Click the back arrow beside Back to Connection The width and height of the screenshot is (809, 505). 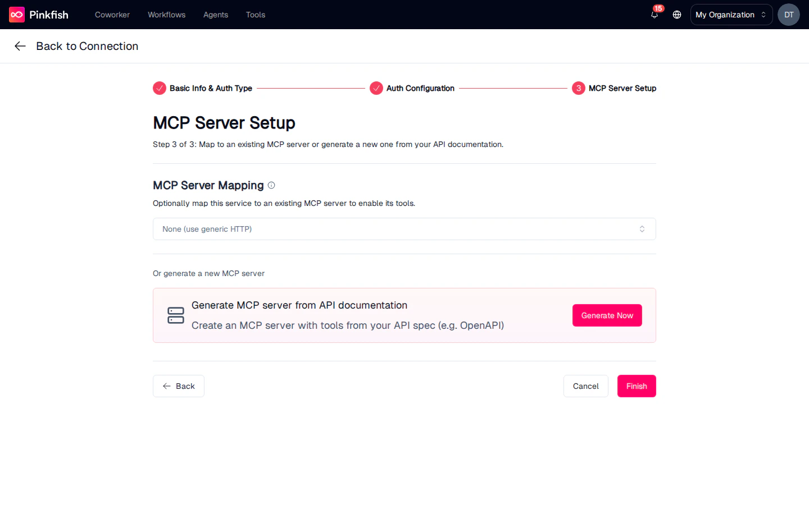point(20,46)
